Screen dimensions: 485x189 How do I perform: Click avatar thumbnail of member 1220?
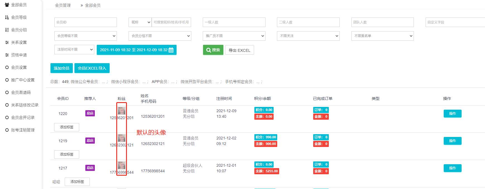(122, 111)
